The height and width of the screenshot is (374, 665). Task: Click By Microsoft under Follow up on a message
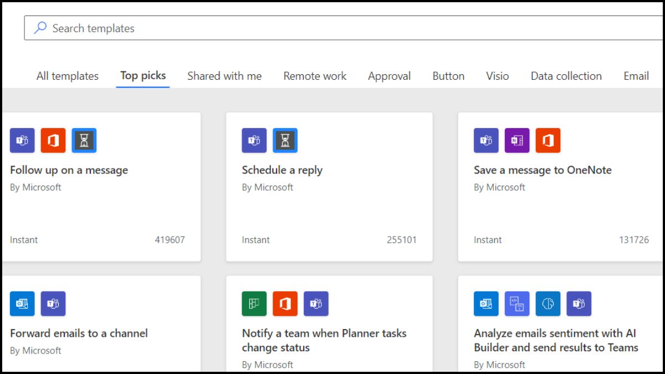[35, 187]
